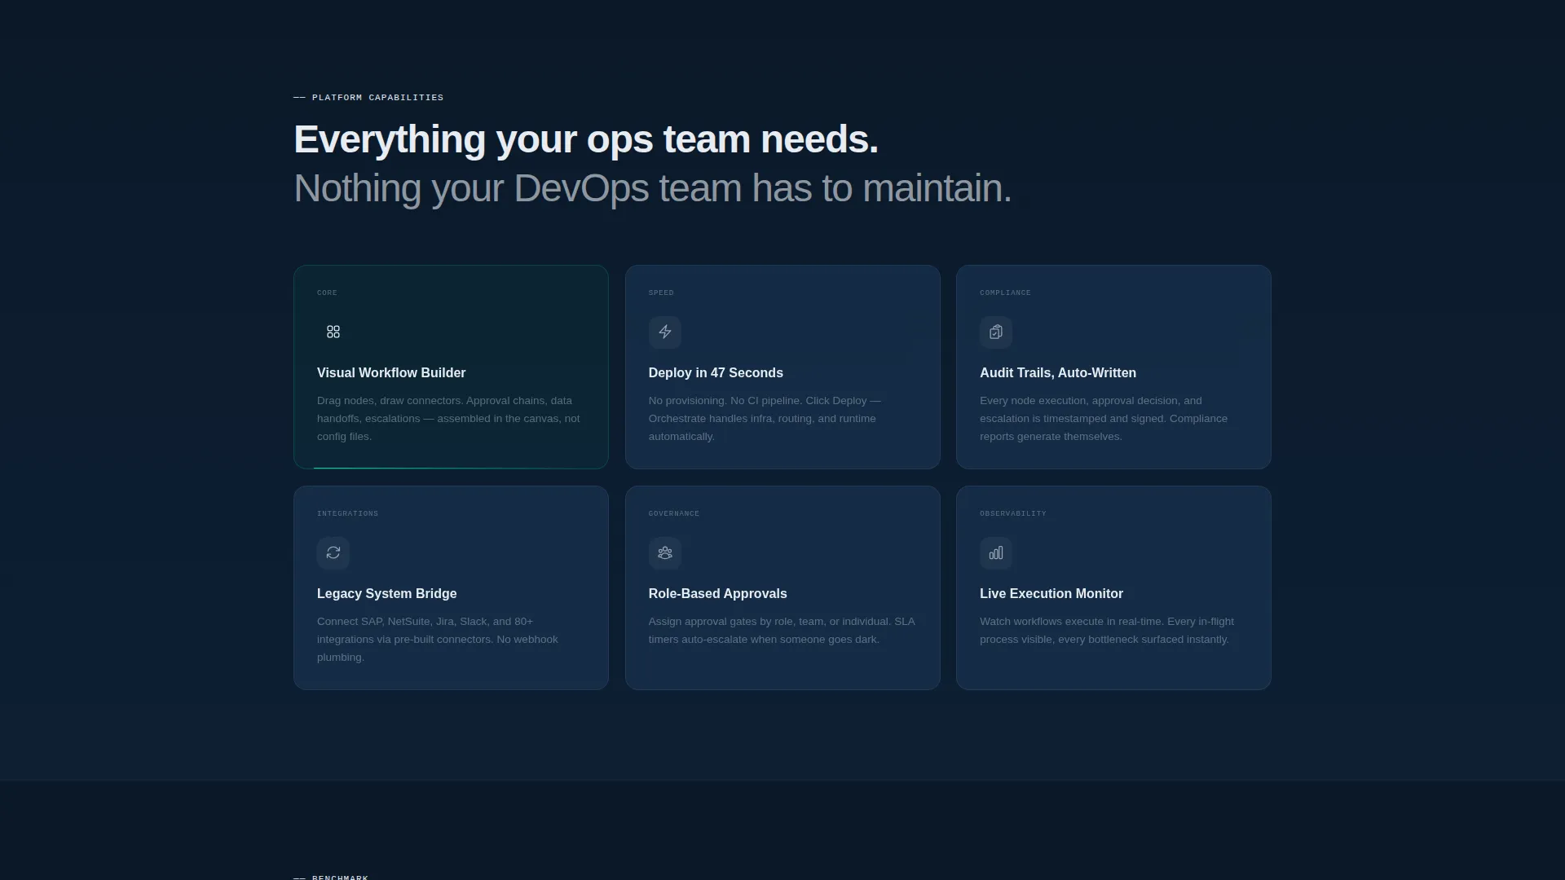Click the bar chart Execution Monitor icon
The width and height of the screenshot is (1565, 880).
pyautogui.click(x=996, y=552)
